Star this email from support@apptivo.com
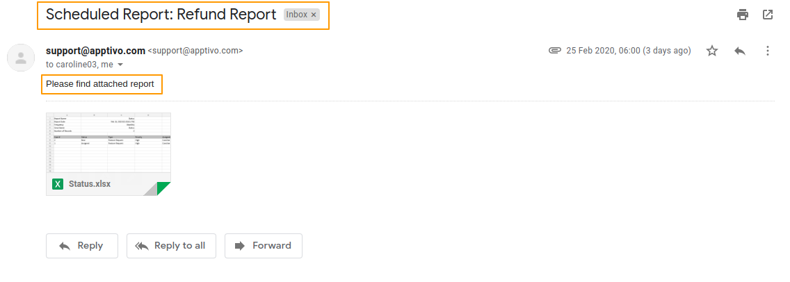The height and width of the screenshot is (282, 790). coord(712,51)
